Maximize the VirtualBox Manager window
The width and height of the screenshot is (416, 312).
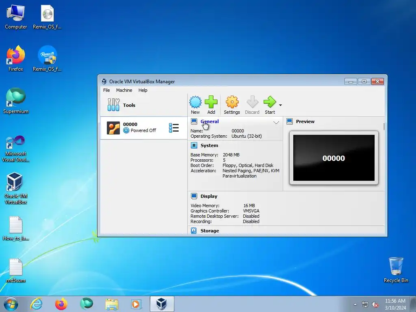[x=364, y=81]
